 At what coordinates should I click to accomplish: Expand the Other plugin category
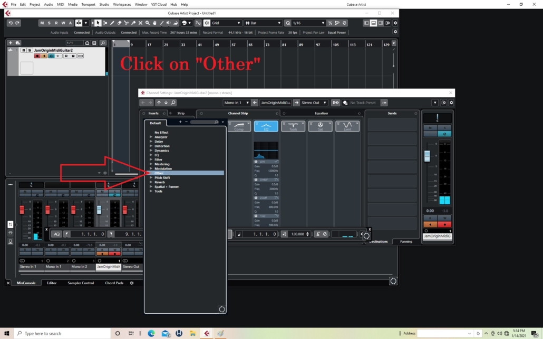[x=151, y=173]
